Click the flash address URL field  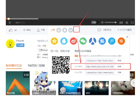tap(100, 66)
